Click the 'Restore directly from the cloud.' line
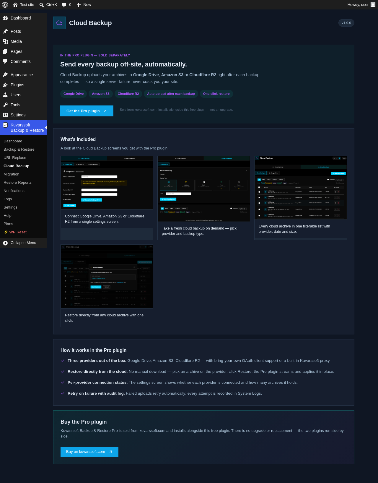Screen dimensions: 378x483 [201, 372]
